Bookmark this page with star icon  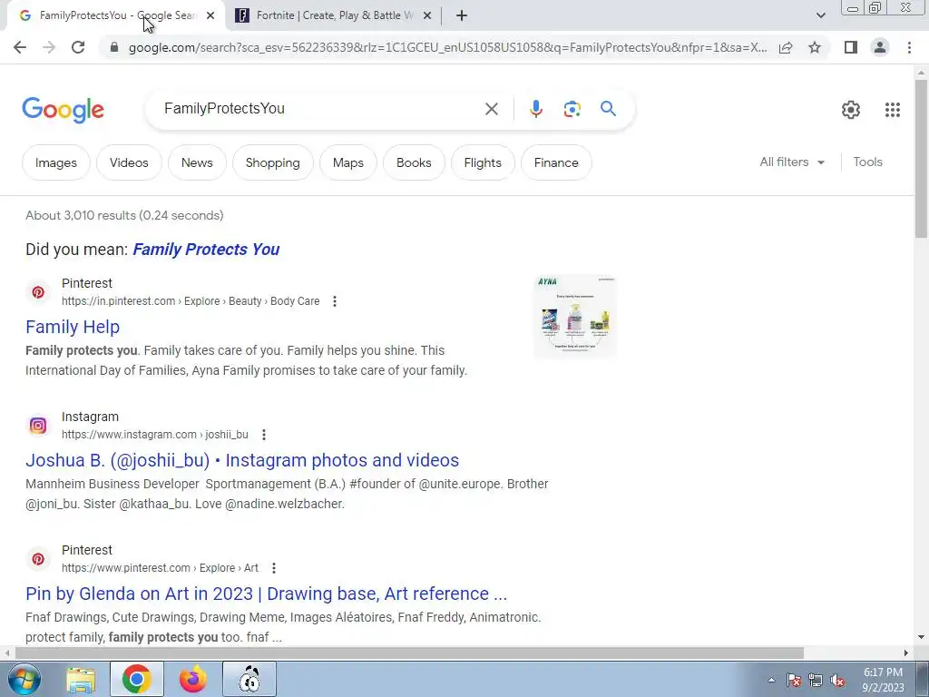coord(815,47)
